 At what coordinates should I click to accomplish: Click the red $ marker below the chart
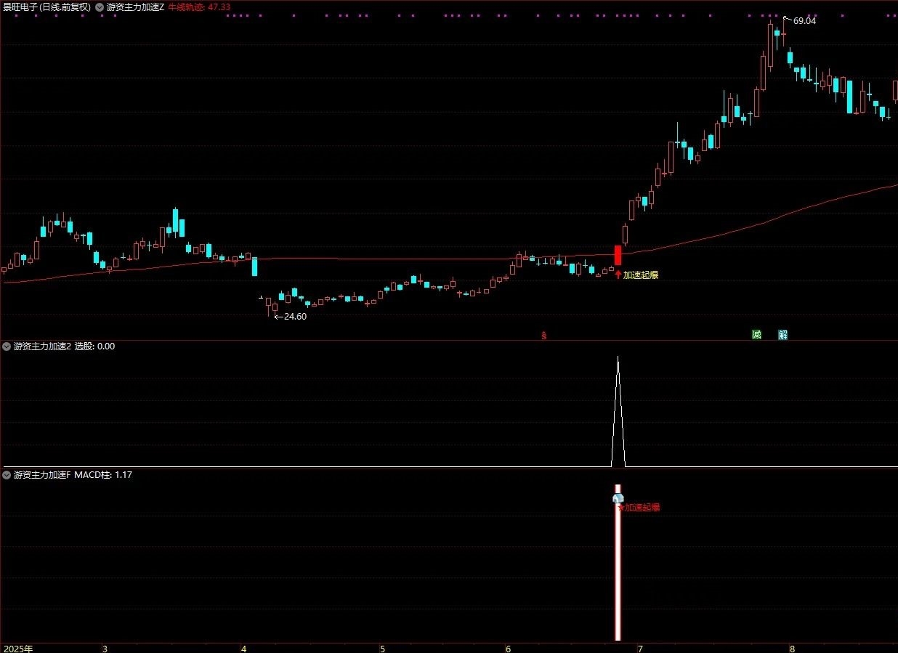pos(543,336)
